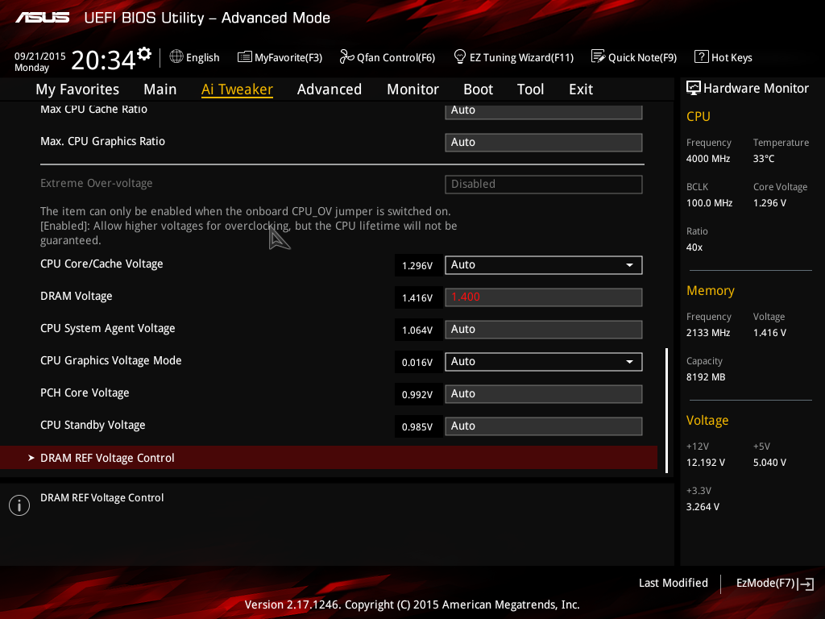Click the 1.416V DRAM voltage reading
Image resolution: width=825 pixels, height=619 pixels.
(417, 298)
